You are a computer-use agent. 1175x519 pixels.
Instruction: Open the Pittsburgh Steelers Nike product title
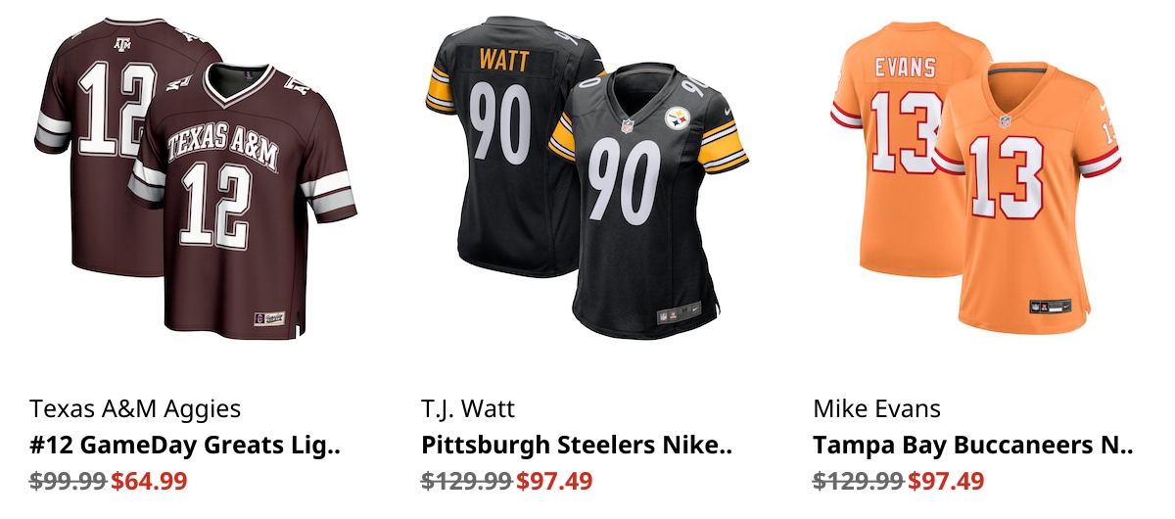(577, 446)
